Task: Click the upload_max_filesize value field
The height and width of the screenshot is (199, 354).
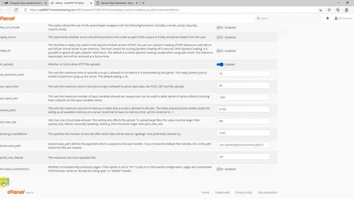Action: [243, 156]
